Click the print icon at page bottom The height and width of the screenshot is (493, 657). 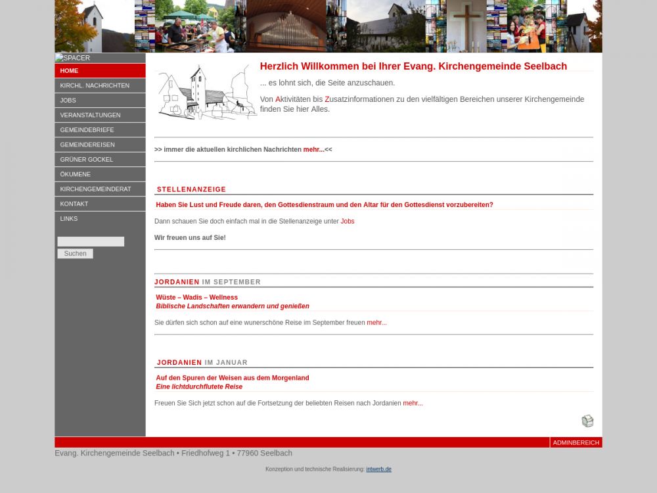click(x=587, y=421)
